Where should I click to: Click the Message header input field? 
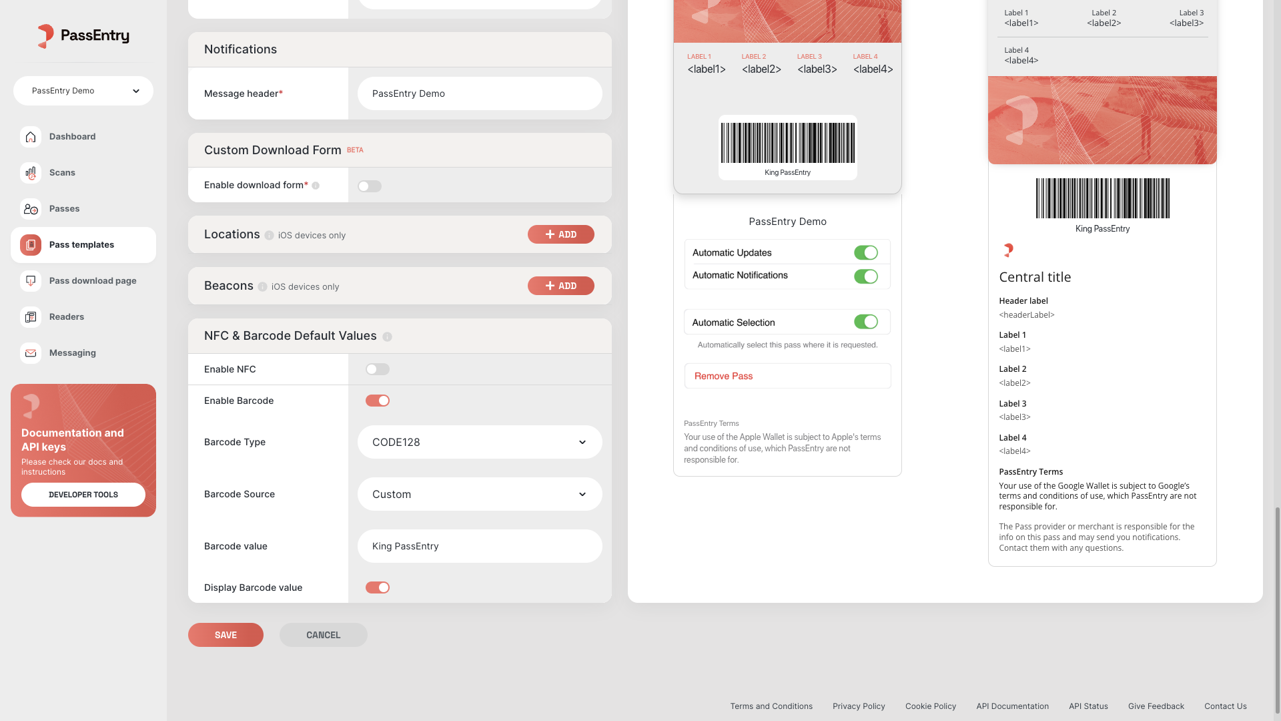480,93
